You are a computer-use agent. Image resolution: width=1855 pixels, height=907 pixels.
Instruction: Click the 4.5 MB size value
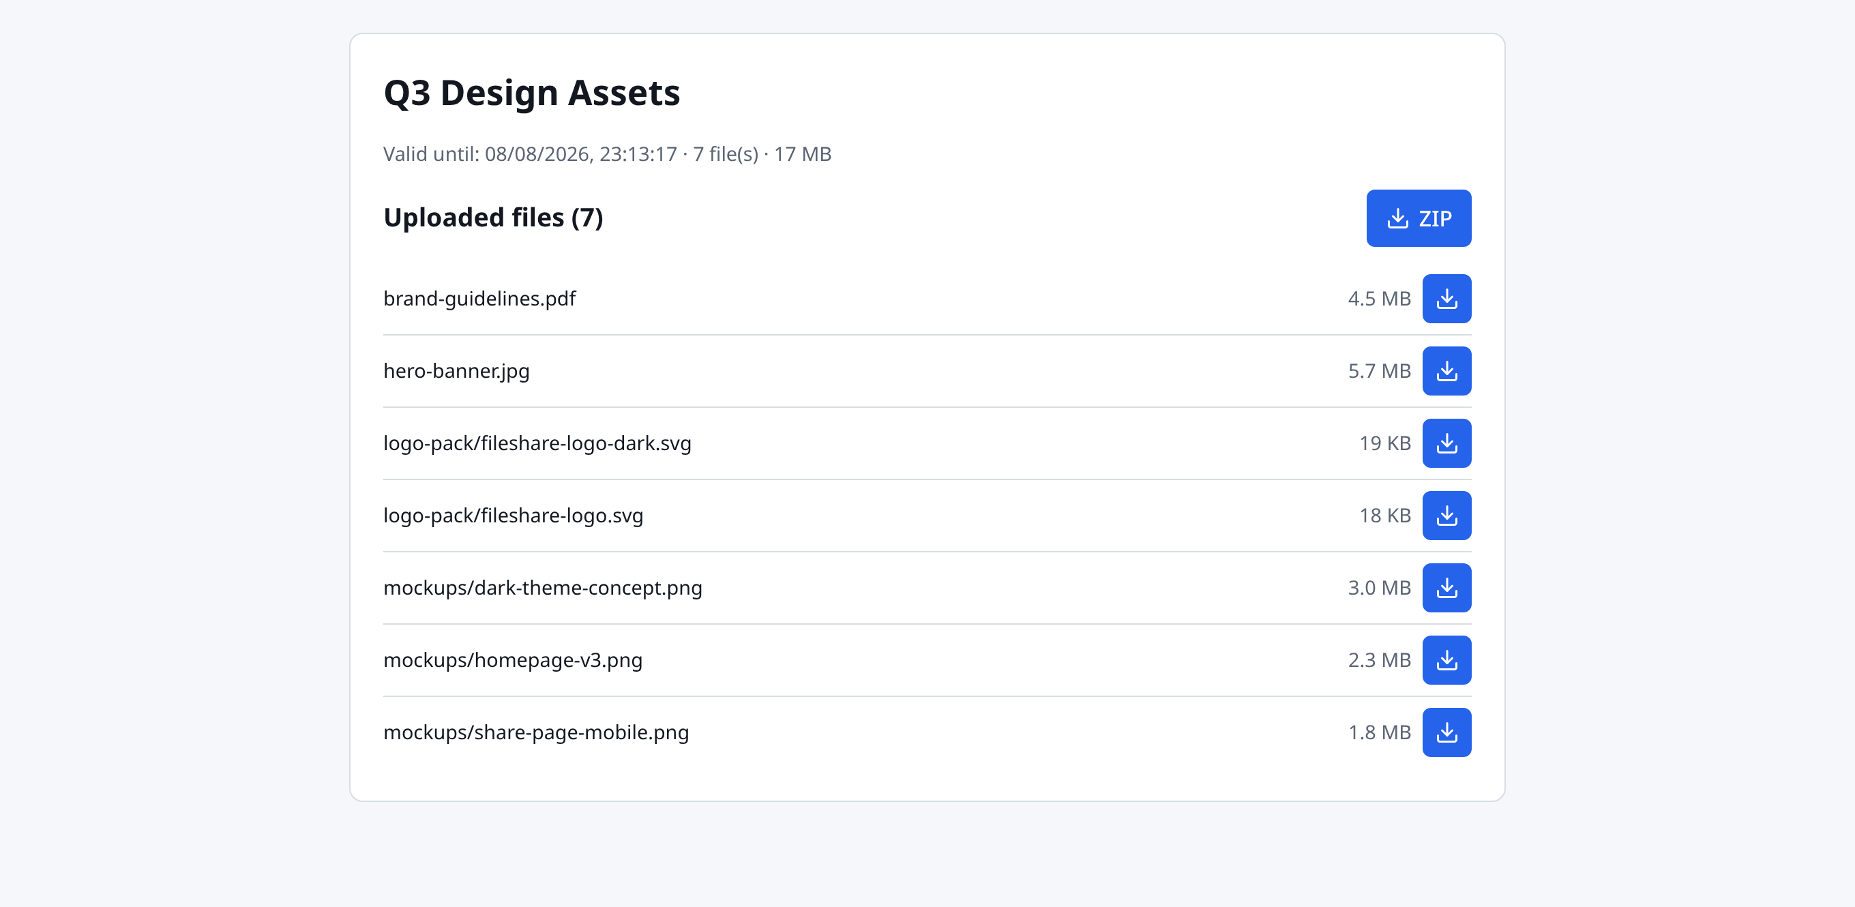[1379, 299]
